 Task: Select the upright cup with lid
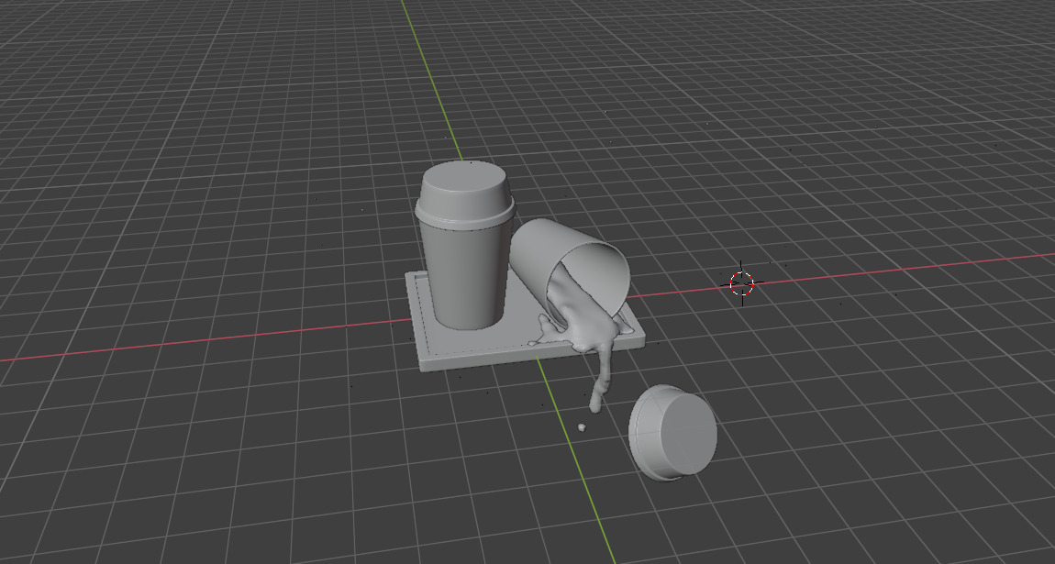tap(464, 246)
